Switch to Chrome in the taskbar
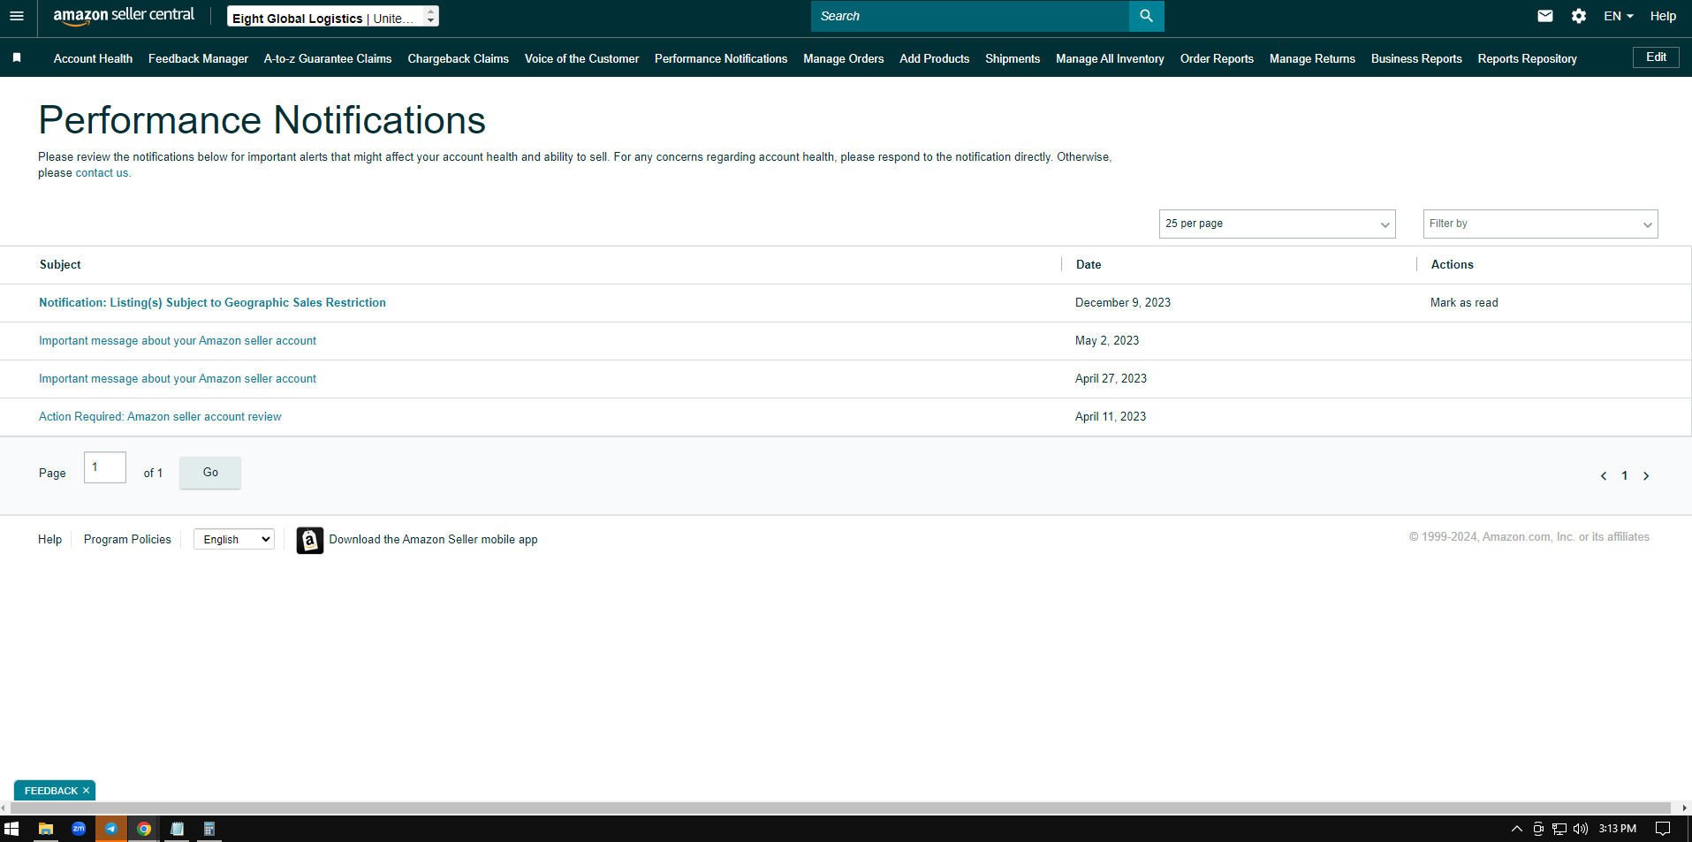 click(x=144, y=829)
